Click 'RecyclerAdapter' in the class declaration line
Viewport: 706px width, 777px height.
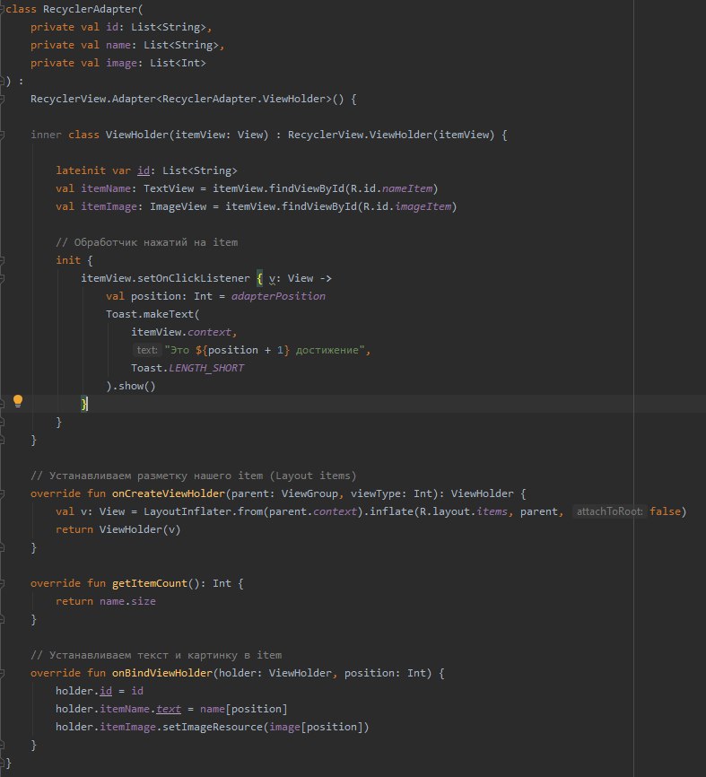pos(90,9)
